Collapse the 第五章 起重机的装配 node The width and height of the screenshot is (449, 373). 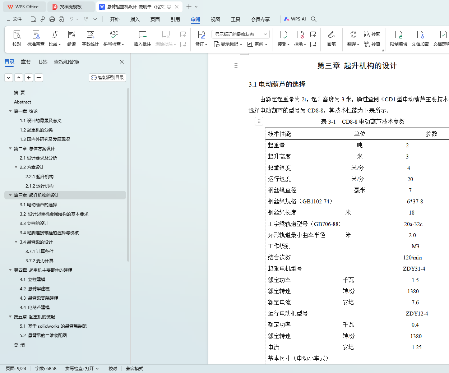pyautogui.click(x=10, y=317)
